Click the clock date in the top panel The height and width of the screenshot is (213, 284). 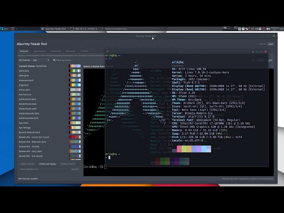pos(275,29)
